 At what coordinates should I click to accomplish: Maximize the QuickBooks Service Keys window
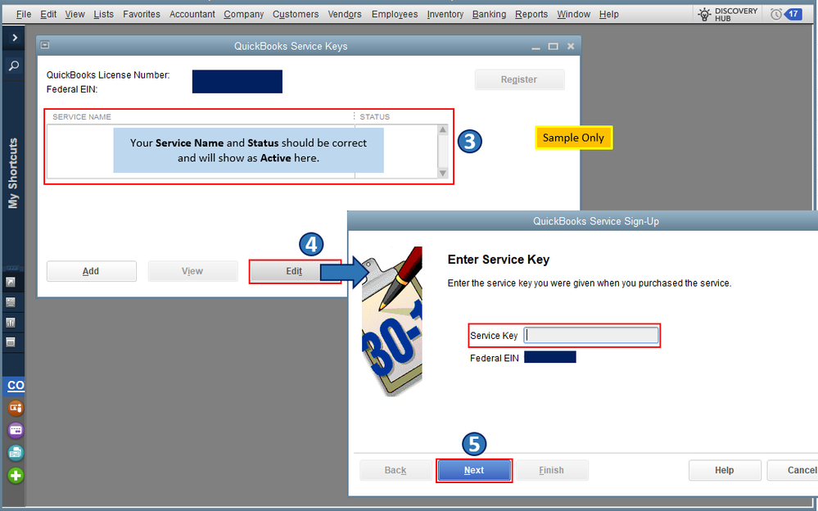553,47
